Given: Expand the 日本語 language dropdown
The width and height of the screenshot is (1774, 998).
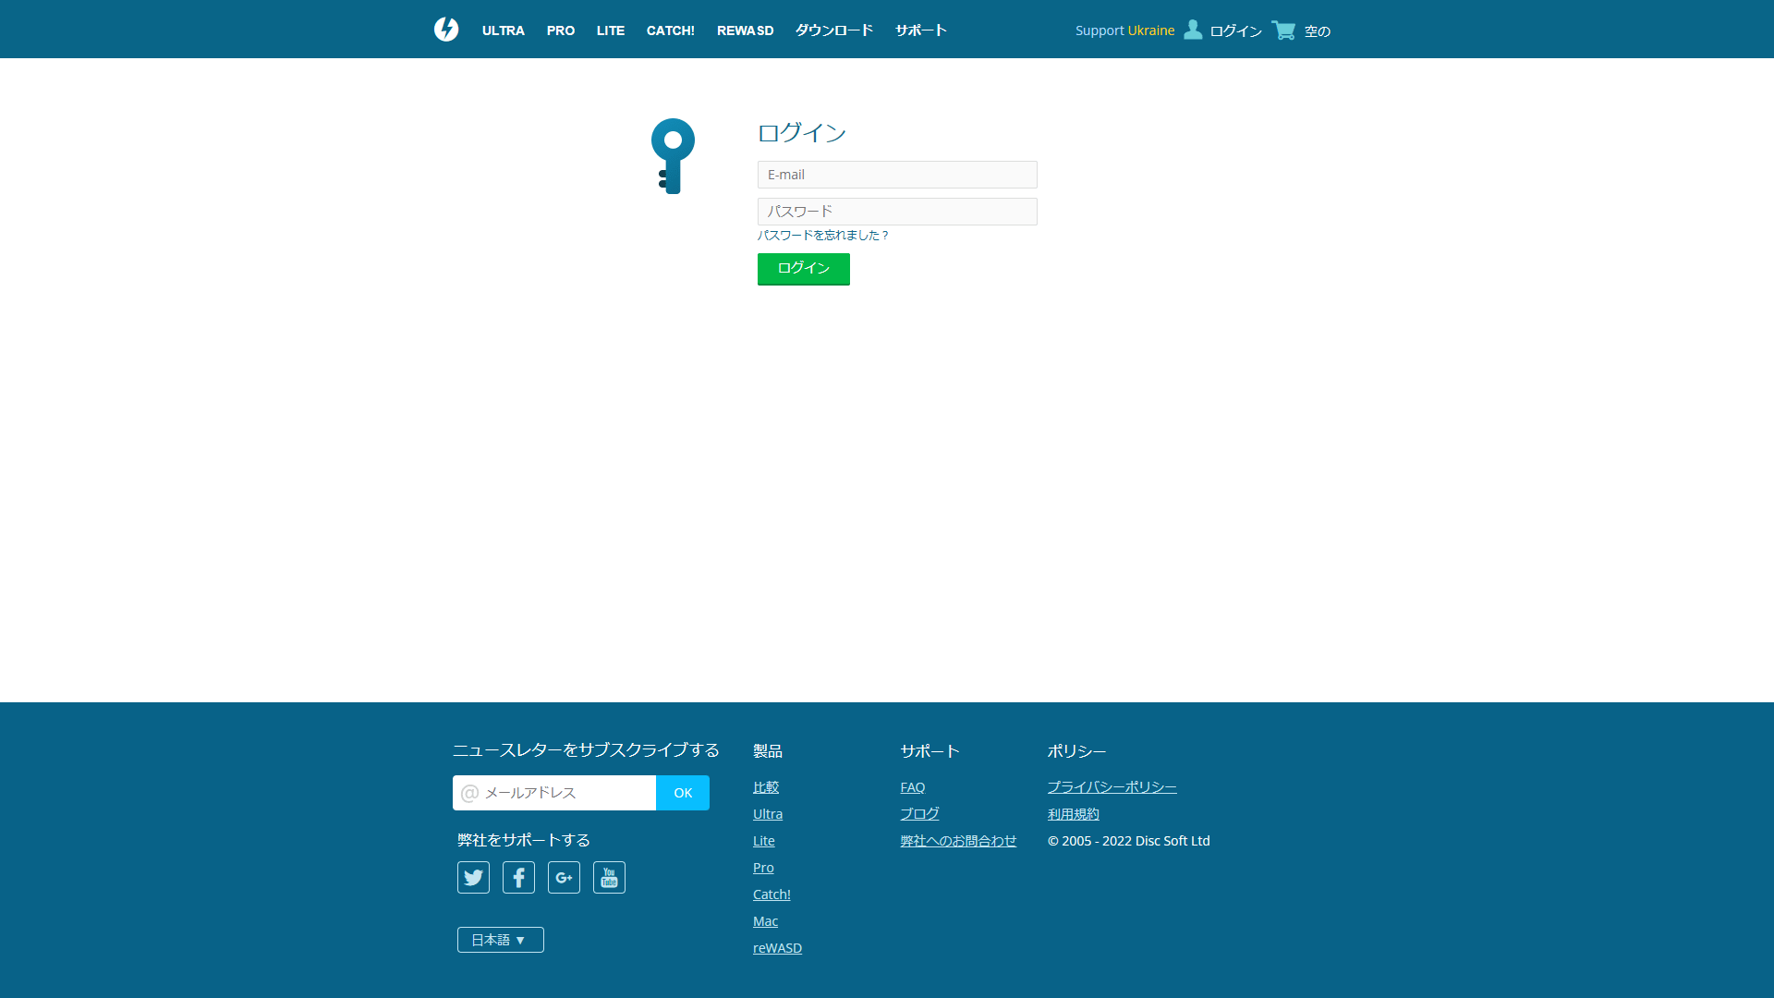Looking at the screenshot, I should pos(500,940).
